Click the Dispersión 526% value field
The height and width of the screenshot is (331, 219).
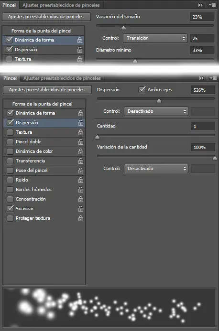203,90
